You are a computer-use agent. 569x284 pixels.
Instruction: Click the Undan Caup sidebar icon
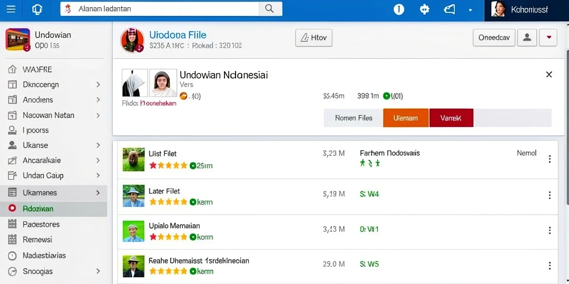tap(12, 176)
